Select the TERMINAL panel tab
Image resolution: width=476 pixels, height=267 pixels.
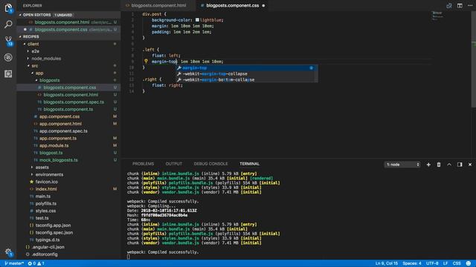tap(250, 164)
